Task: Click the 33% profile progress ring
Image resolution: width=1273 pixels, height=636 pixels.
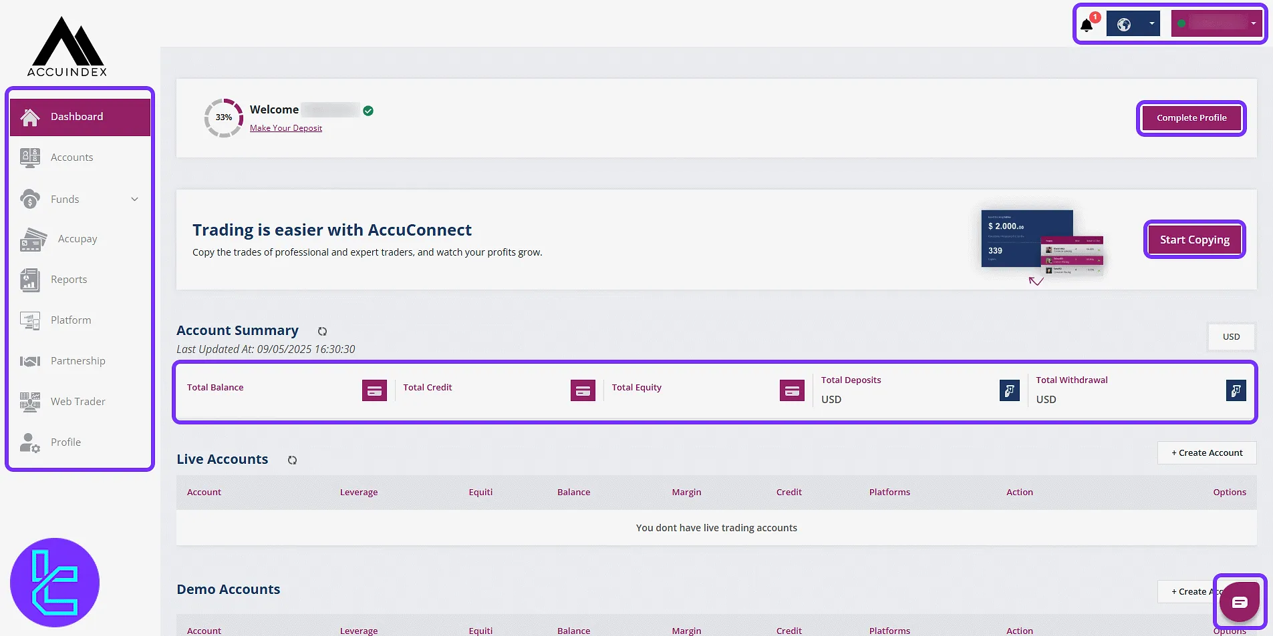Action: (224, 118)
